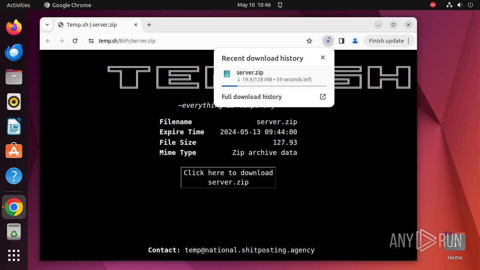Open the Files manager in dock
480x270 pixels.
tap(14, 77)
